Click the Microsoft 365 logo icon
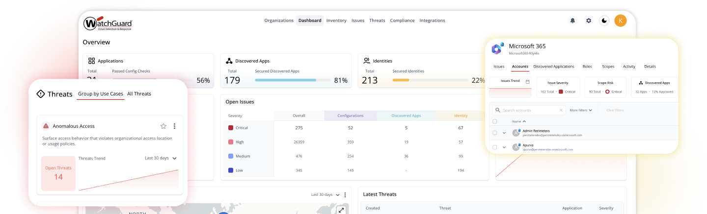 pyautogui.click(x=497, y=49)
